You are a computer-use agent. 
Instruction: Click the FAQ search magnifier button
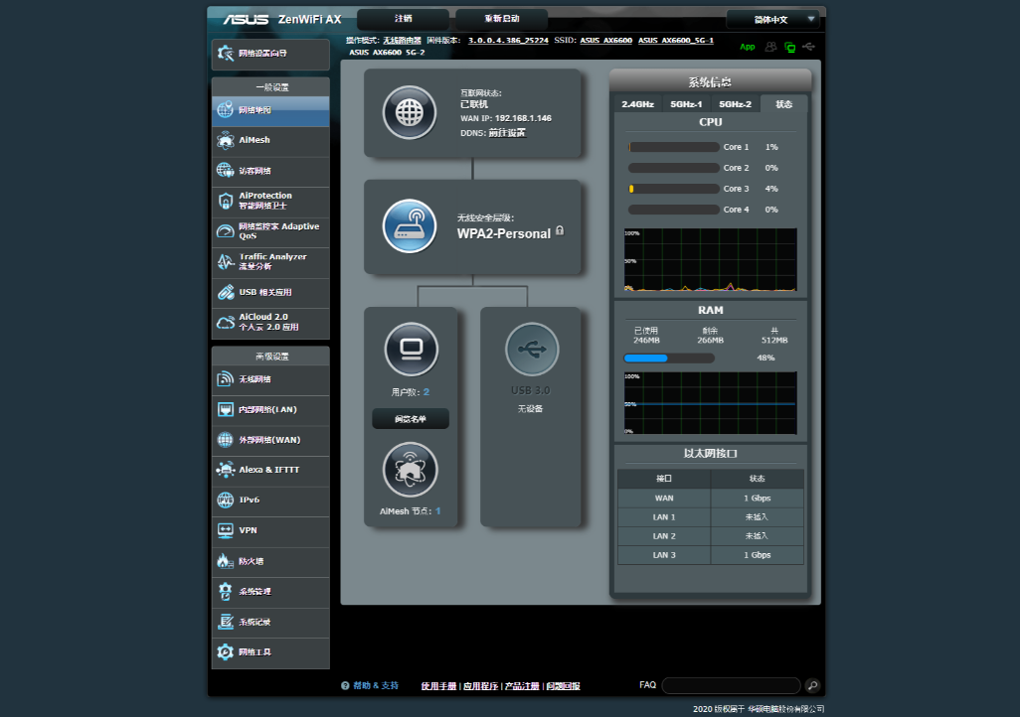(x=812, y=685)
